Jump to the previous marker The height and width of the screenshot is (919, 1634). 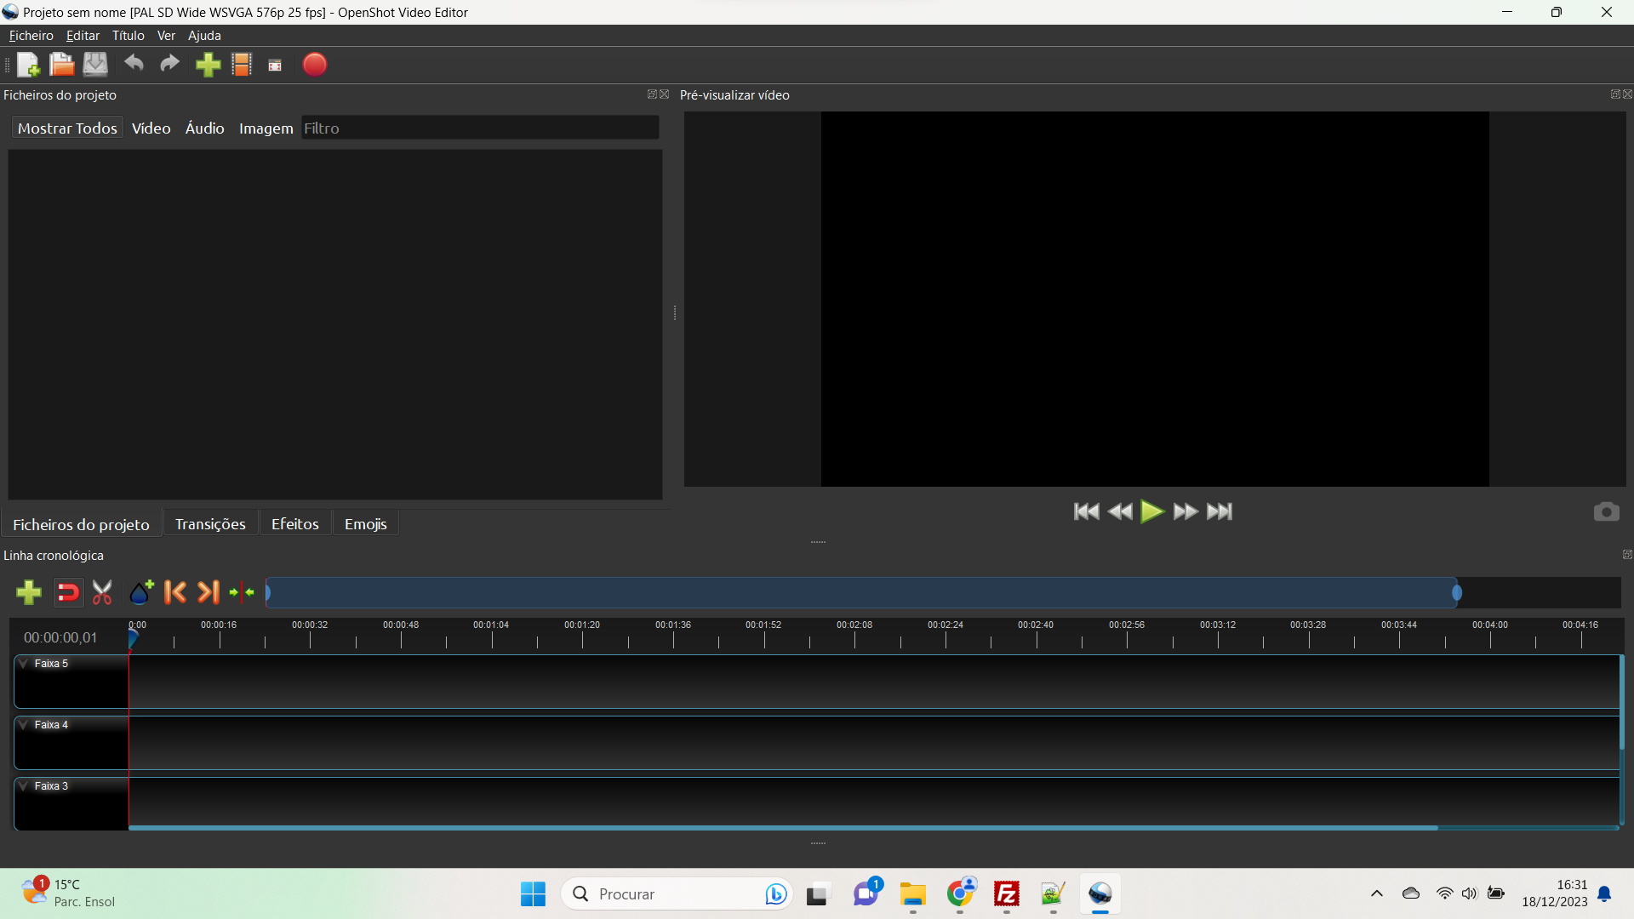tap(175, 592)
